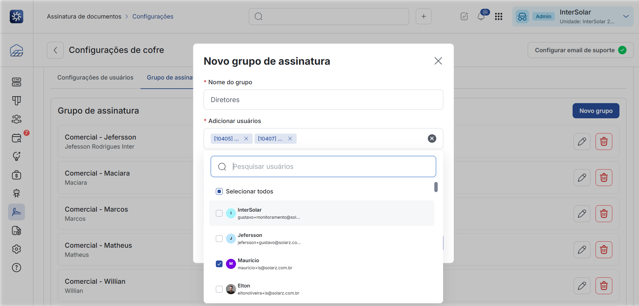
Task: Open the document settings sidebar icon
Action: pos(17,231)
